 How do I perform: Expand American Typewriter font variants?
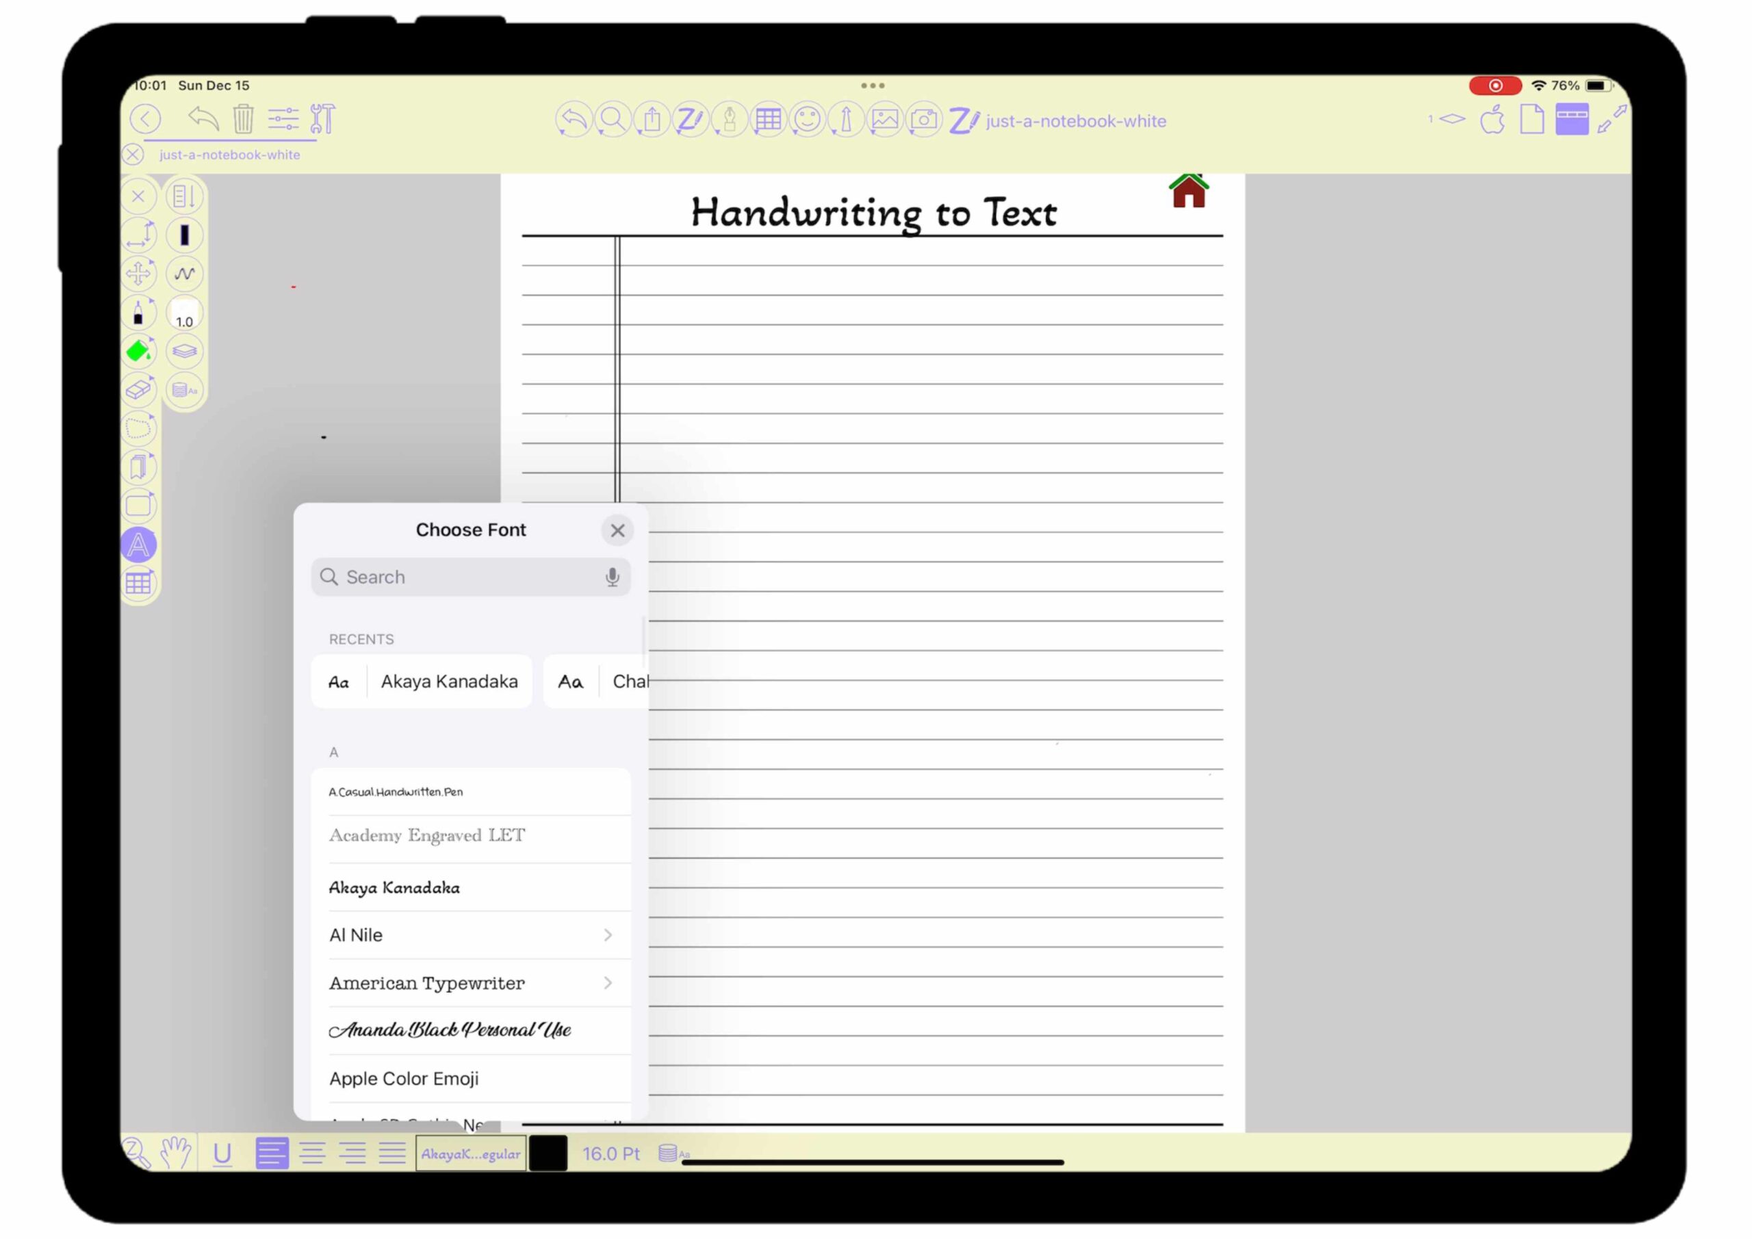point(608,983)
